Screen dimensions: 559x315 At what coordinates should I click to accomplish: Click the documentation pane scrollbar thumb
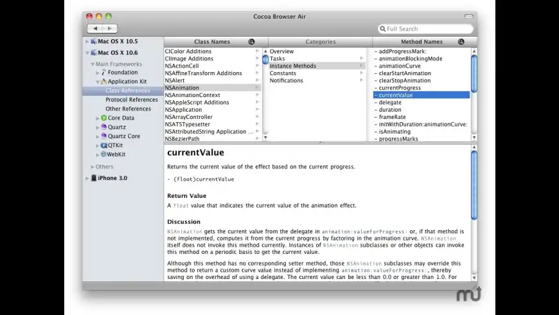tap(474, 186)
